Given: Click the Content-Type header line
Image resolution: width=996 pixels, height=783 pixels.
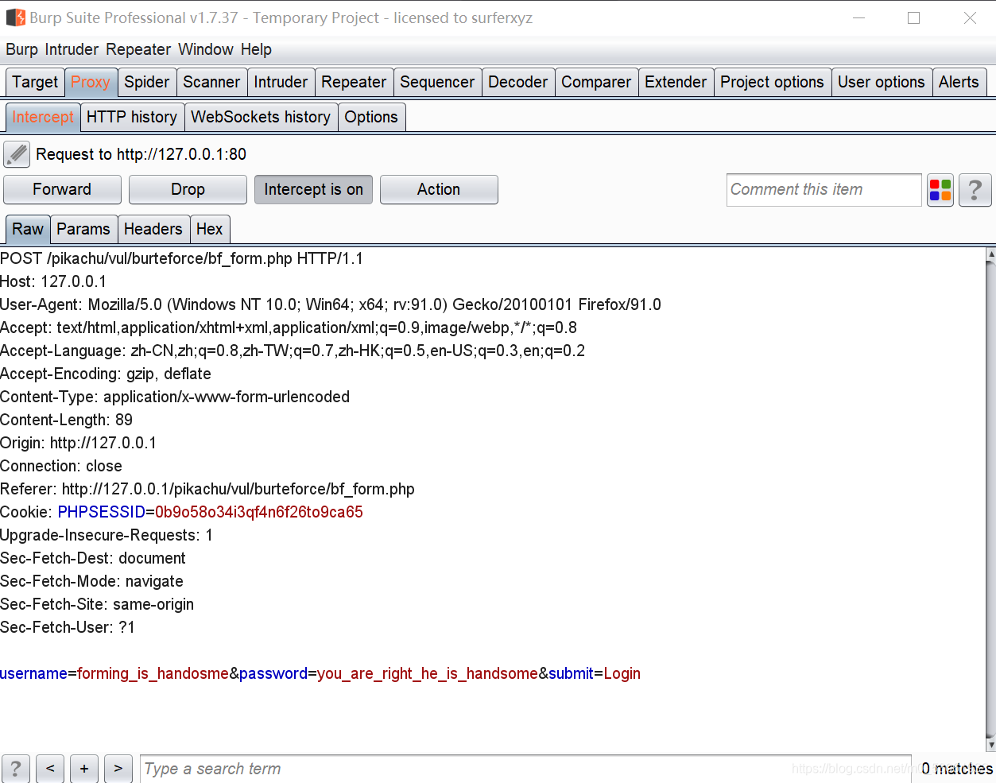Looking at the screenshot, I should click(x=175, y=397).
